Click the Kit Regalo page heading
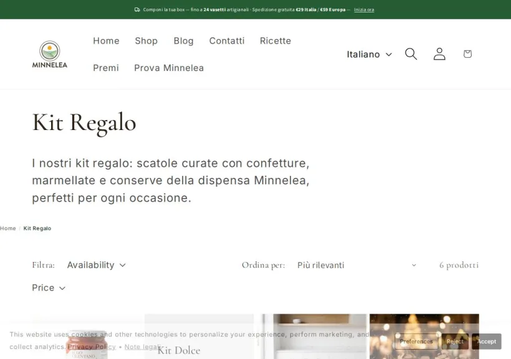The image size is (511, 359). pos(84,123)
